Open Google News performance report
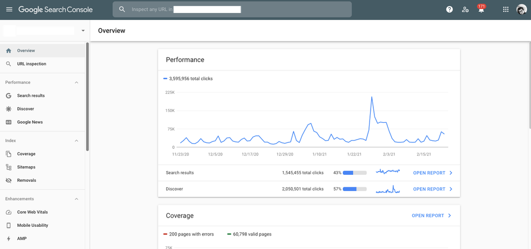This screenshot has height=249, width=531. click(30, 122)
